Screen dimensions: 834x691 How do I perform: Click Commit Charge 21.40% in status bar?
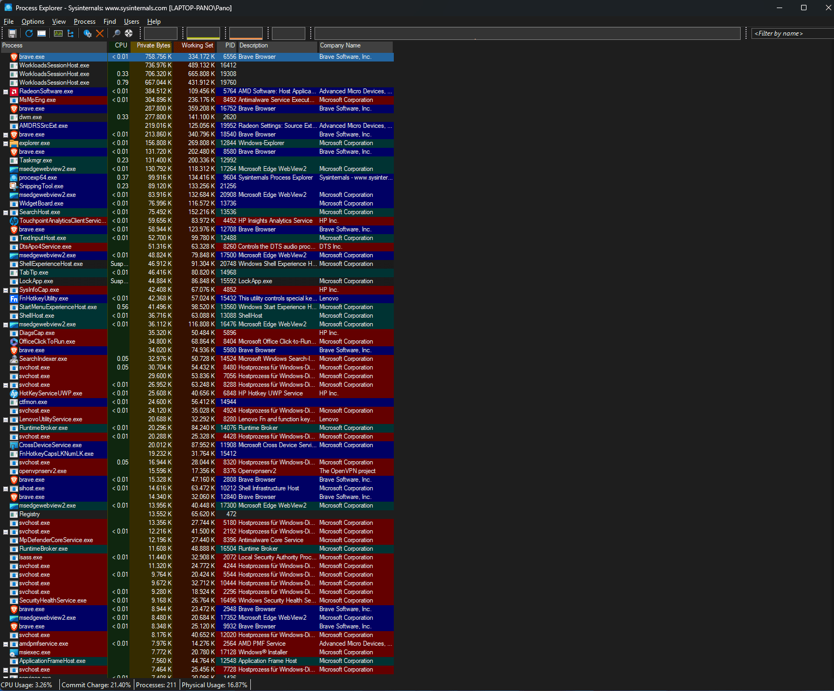click(x=96, y=685)
